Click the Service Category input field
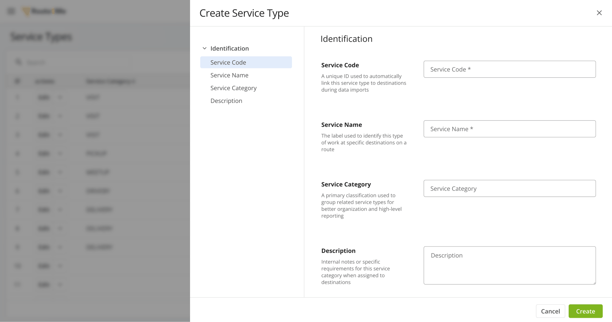 click(509, 188)
